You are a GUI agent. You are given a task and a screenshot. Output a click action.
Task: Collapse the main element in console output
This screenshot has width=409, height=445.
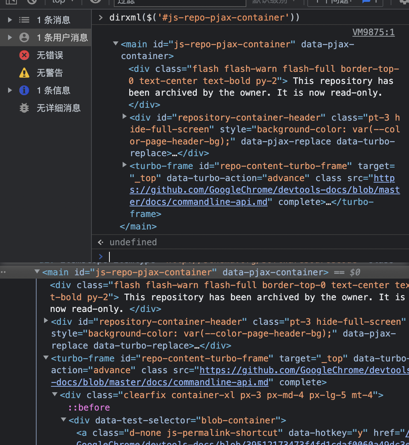click(116, 44)
